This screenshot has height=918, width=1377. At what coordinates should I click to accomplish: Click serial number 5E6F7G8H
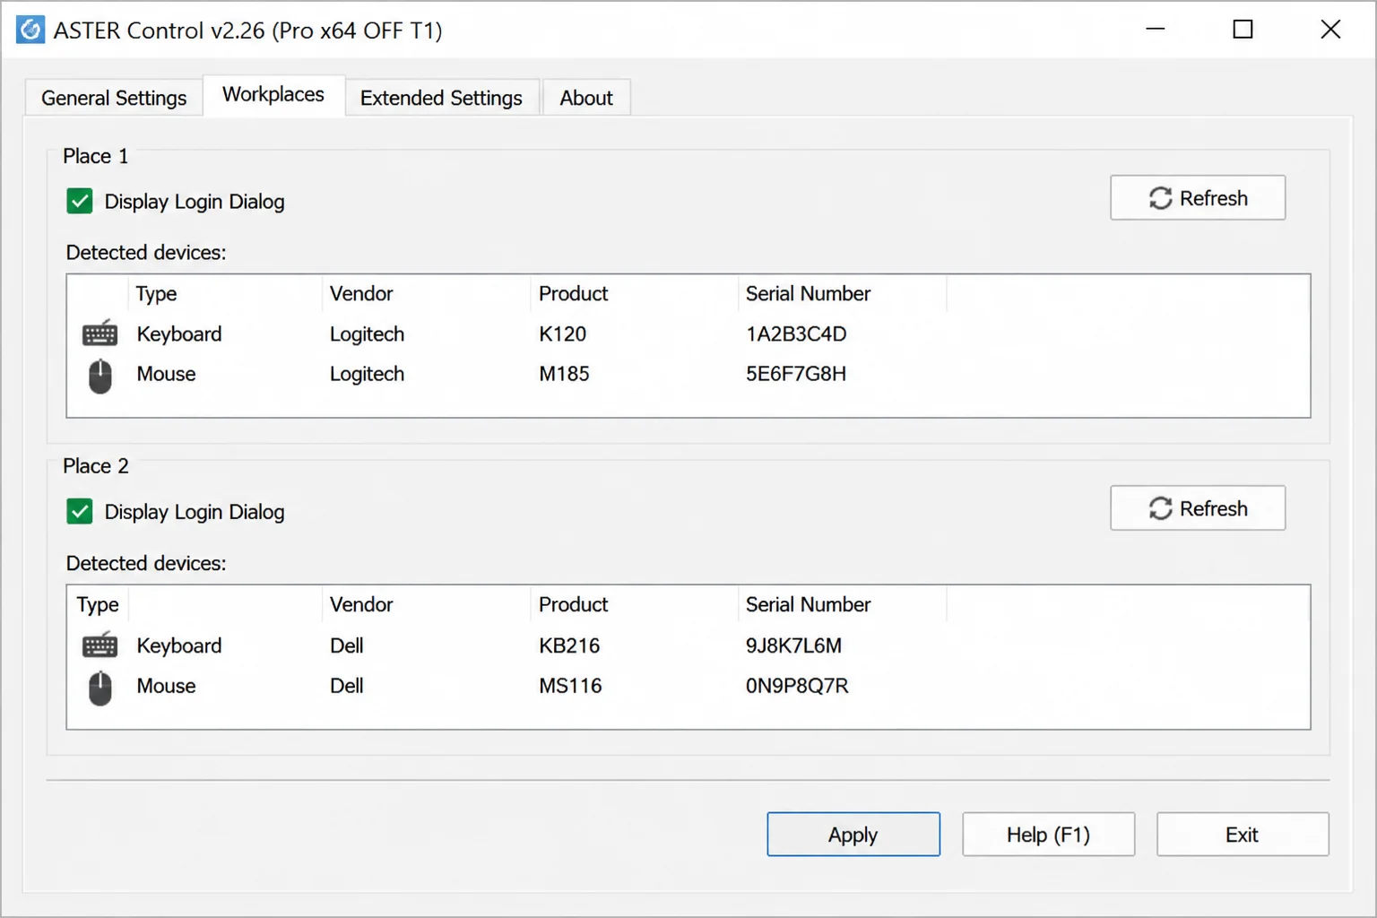(x=796, y=374)
